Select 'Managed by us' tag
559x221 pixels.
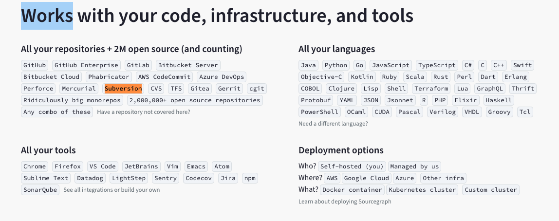[414, 166]
